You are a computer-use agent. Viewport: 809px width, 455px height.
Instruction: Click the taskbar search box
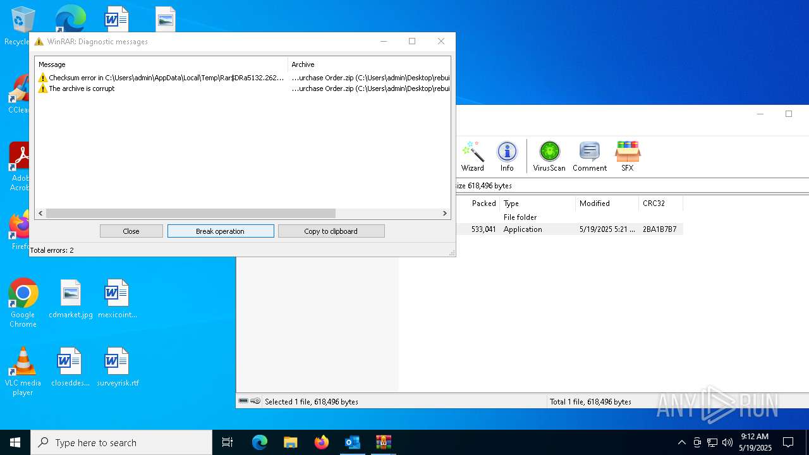(121, 442)
